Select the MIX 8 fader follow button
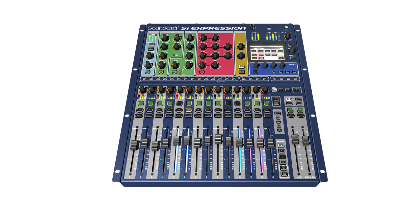 pos(192,78)
